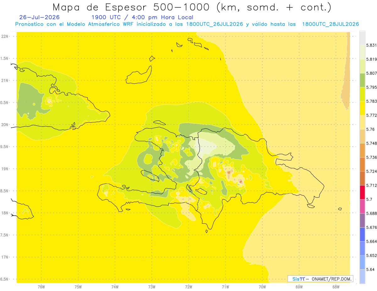Click the legend value 5.664
Viewport: 377px width, 291px height.
tap(371, 241)
